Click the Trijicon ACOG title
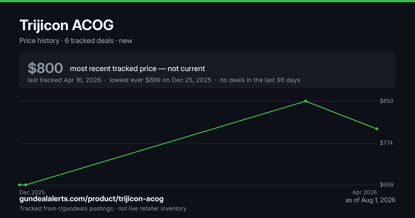This screenshot has height=218, width=415. pyautogui.click(x=66, y=25)
